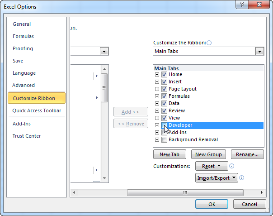Open the Language options category

[x=24, y=73]
